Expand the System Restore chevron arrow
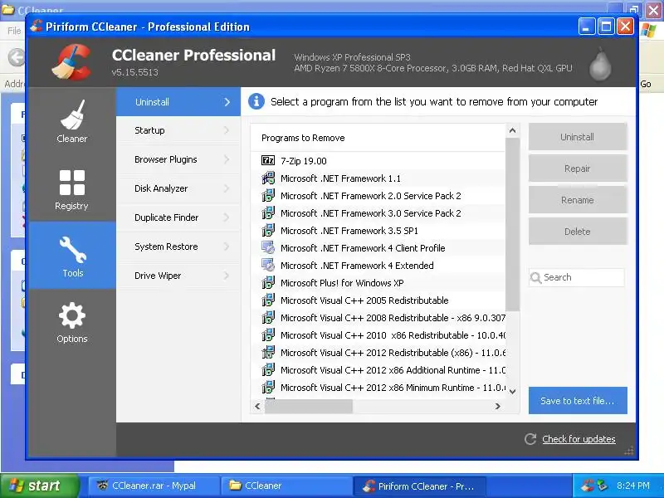Image resolution: width=664 pixels, height=498 pixels. click(227, 247)
